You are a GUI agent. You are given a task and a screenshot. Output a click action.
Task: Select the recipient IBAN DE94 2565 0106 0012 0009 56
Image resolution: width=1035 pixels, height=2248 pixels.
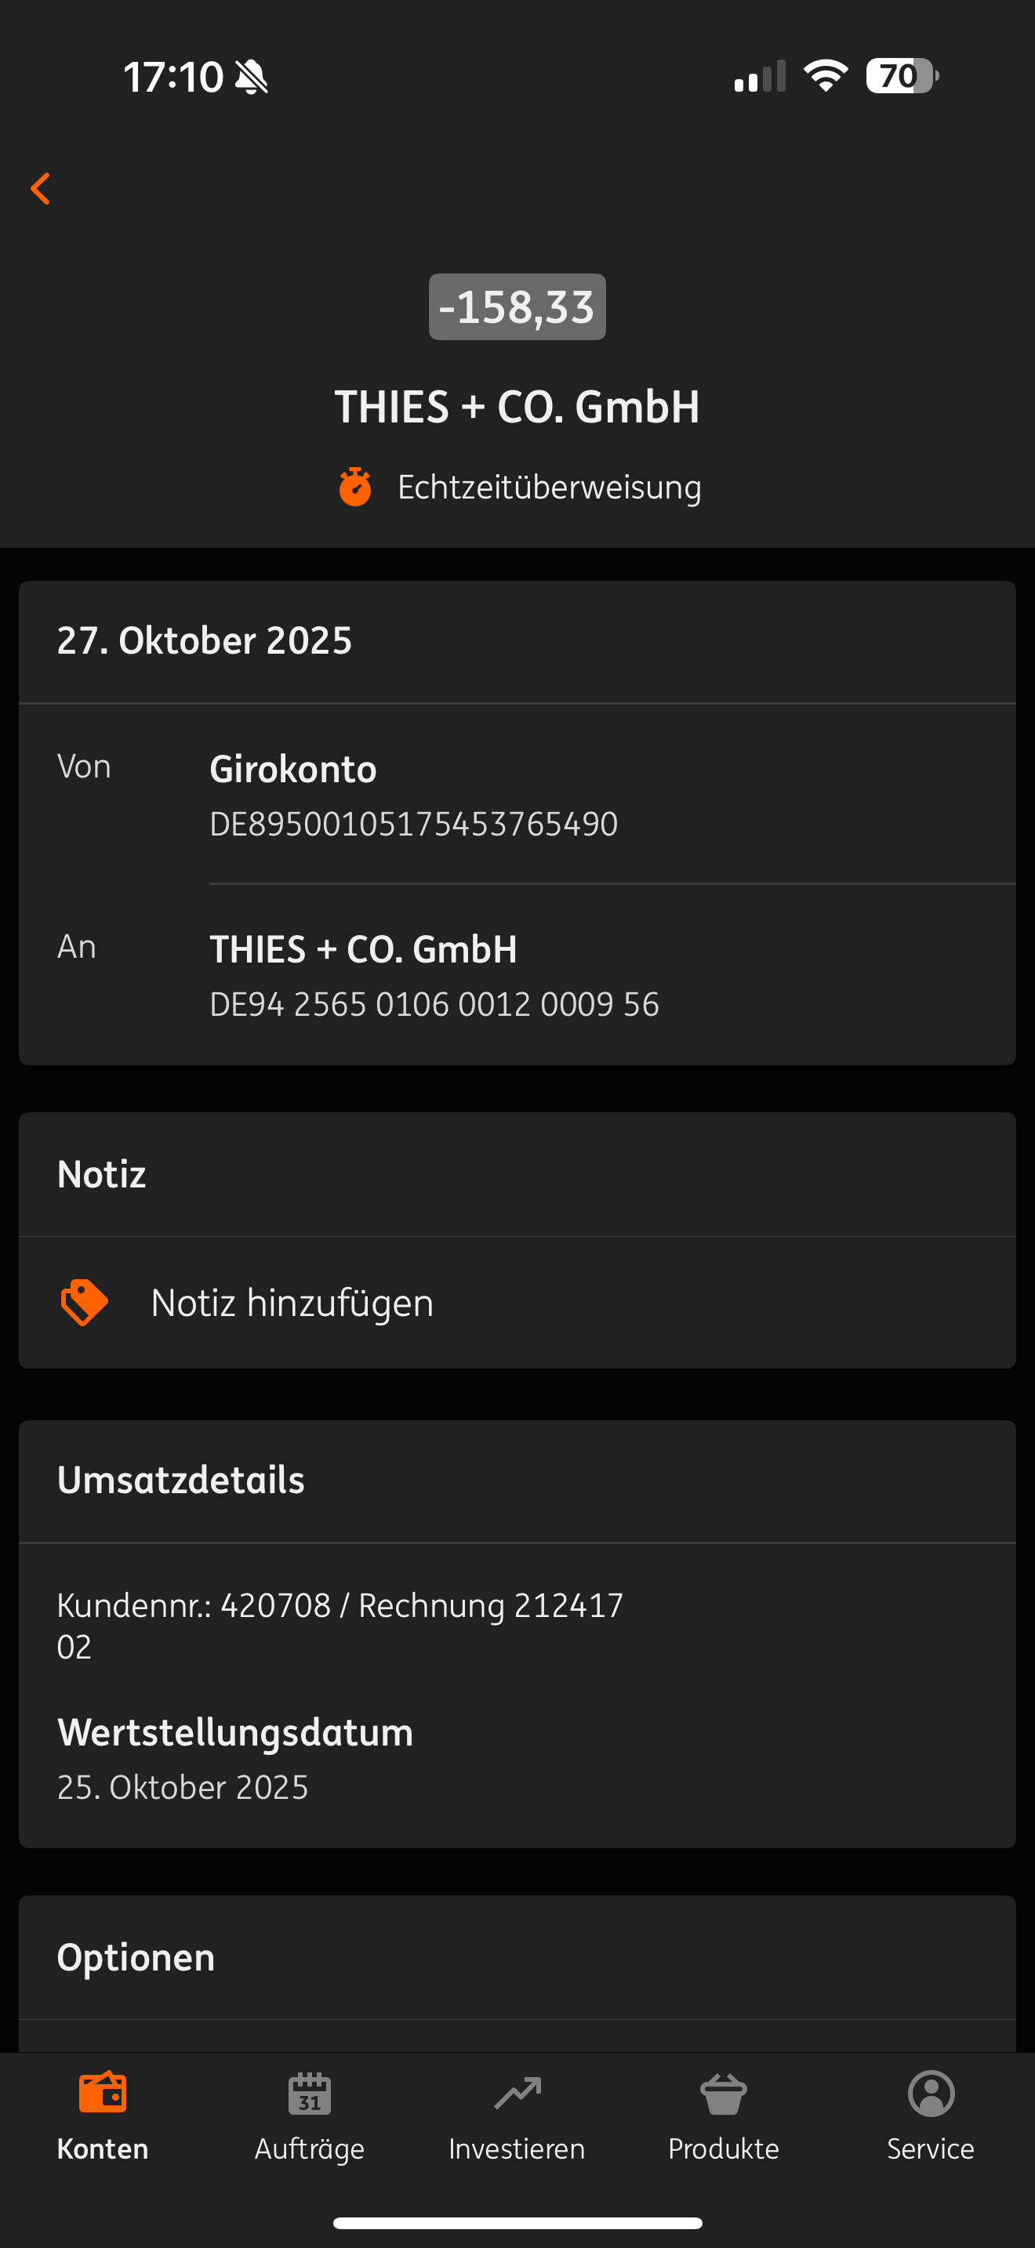(434, 1004)
